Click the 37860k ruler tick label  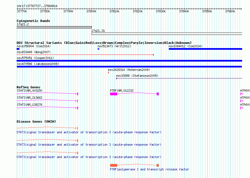[230, 11]
